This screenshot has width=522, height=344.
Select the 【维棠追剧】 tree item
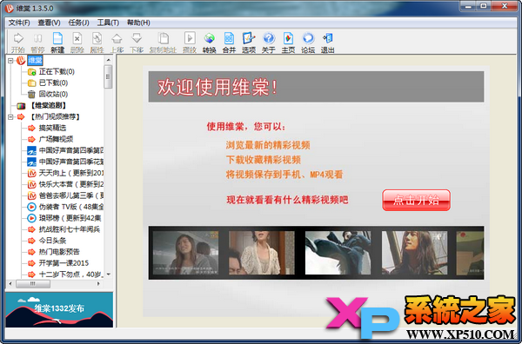(x=49, y=105)
